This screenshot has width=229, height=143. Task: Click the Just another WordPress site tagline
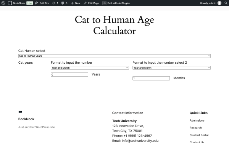pyautogui.click(x=37, y=127)
